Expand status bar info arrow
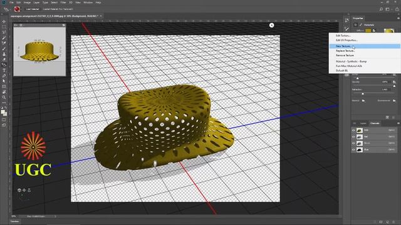This screenshot has height=225, width=401. pyautogui.click(x=55, y=216)
